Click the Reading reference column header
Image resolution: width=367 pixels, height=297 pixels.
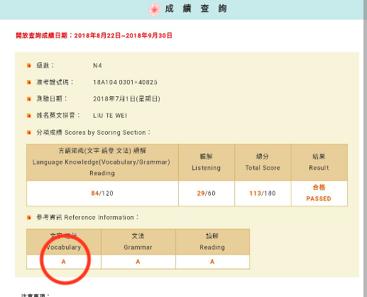[x=212, y=242]
